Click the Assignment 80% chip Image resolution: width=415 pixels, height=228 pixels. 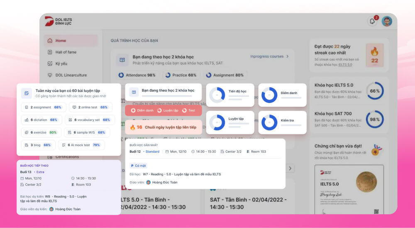(x=225, y=75)
